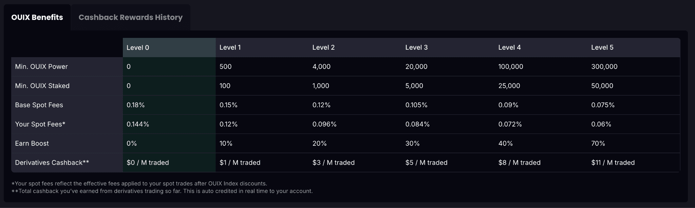The height and width of the screenshot is (208, 695).
Task: Select the Your Spot Fees row label
Action: click(40, 124)
